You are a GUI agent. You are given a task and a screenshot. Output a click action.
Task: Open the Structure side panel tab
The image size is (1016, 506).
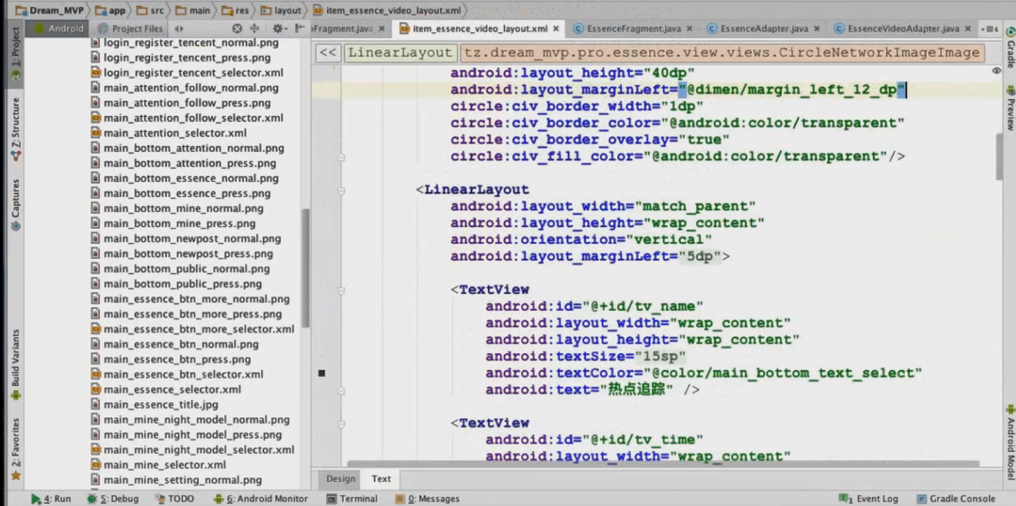15,130
